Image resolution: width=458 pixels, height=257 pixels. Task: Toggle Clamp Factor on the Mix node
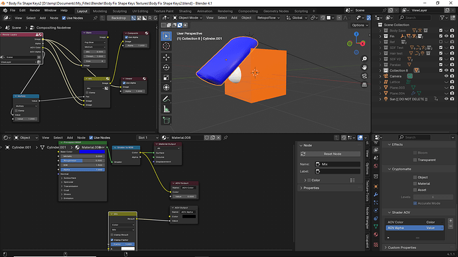click(x=112, y=240)
